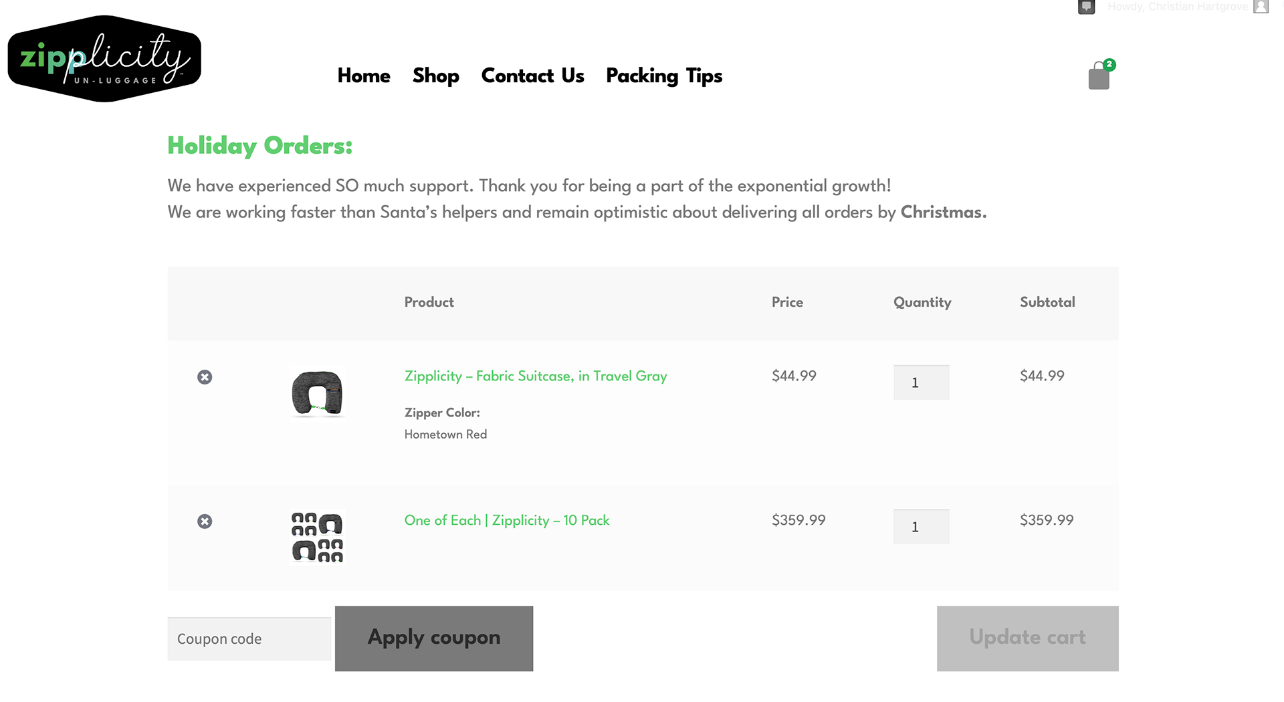Open the Packing Tips page

(x=664, y=76)
